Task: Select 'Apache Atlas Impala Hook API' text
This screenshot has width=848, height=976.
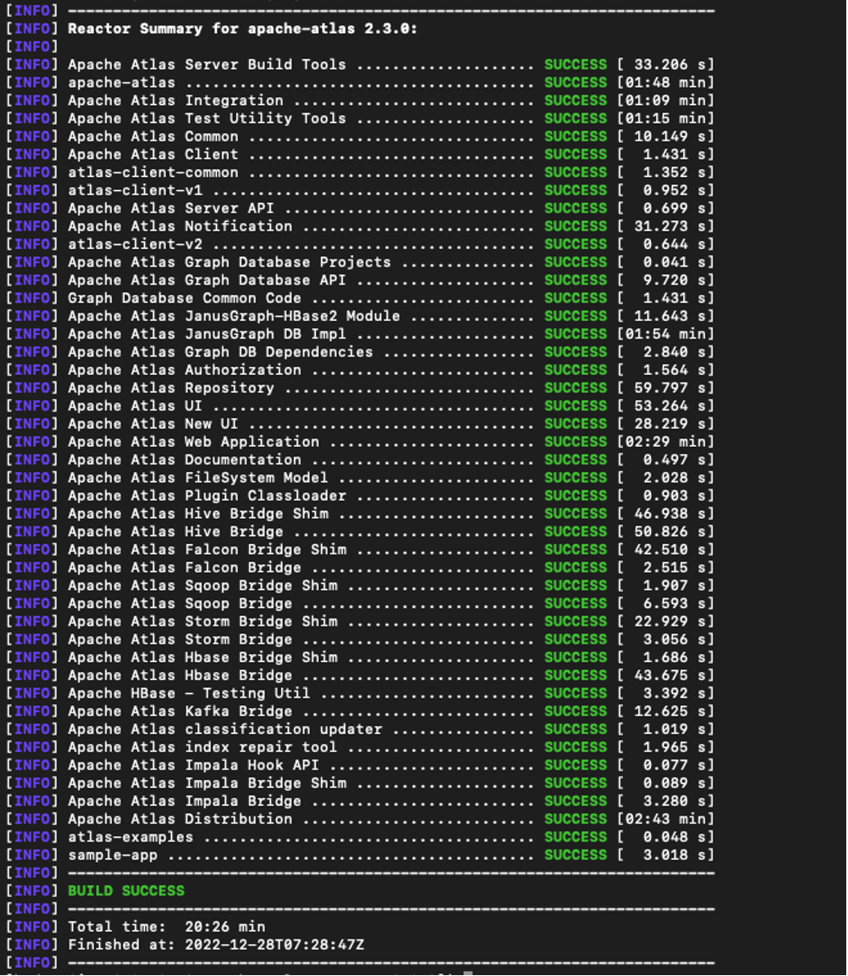Action: tap(194, 765)
